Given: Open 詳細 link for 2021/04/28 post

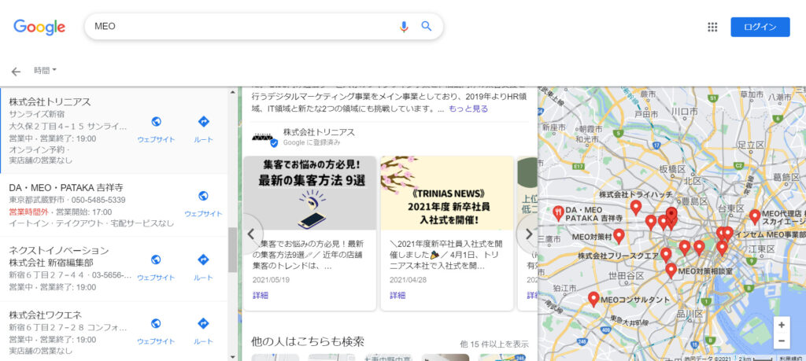Looking at the screenshot, I should (x=397, y=295).
